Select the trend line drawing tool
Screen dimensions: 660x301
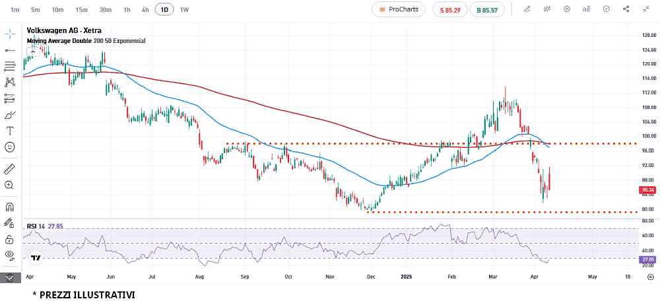point(10,50)
